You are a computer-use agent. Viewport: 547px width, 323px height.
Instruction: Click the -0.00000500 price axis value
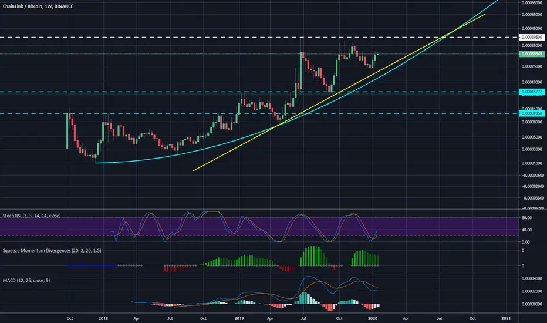533,175
